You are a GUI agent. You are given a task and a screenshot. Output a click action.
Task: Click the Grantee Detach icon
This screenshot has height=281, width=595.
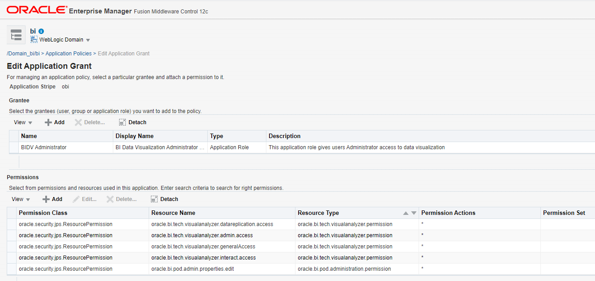(x=122, y=122)
